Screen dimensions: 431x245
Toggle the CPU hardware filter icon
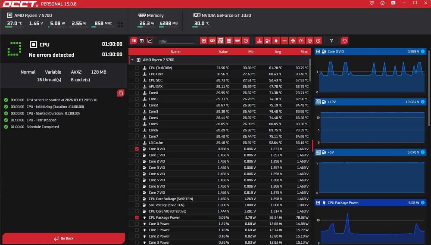point(204,41)
